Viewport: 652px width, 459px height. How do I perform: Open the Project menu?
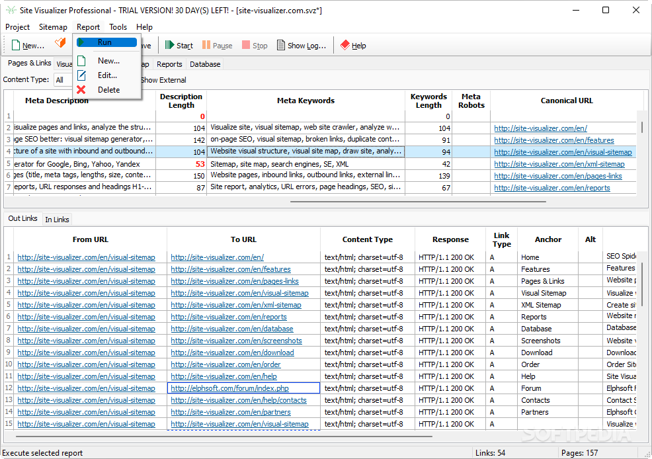click(x=17, y=27)
